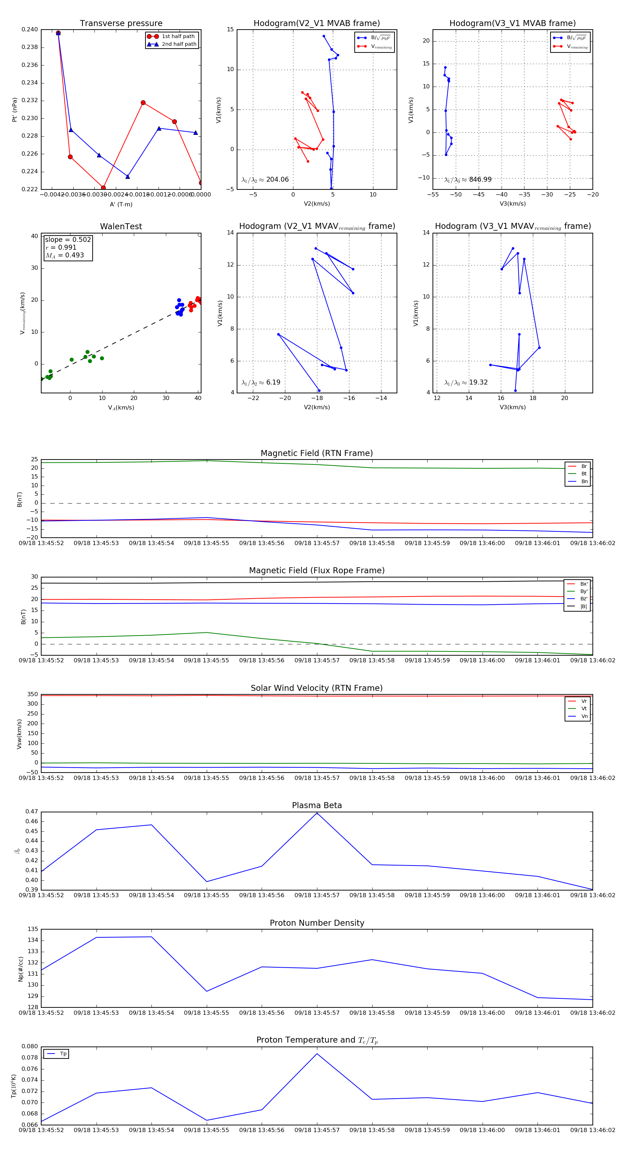Click the 'Plasma Beta' plot title

[317, 805]
